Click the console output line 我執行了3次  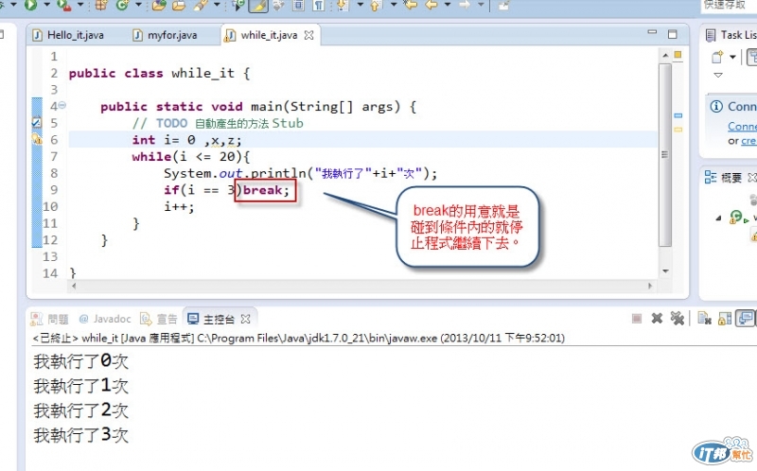coord(81,435)
